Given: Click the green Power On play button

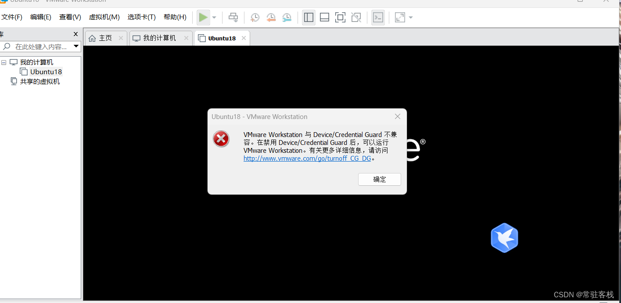Looking at the screenshot, I should (x=203, y=18).
